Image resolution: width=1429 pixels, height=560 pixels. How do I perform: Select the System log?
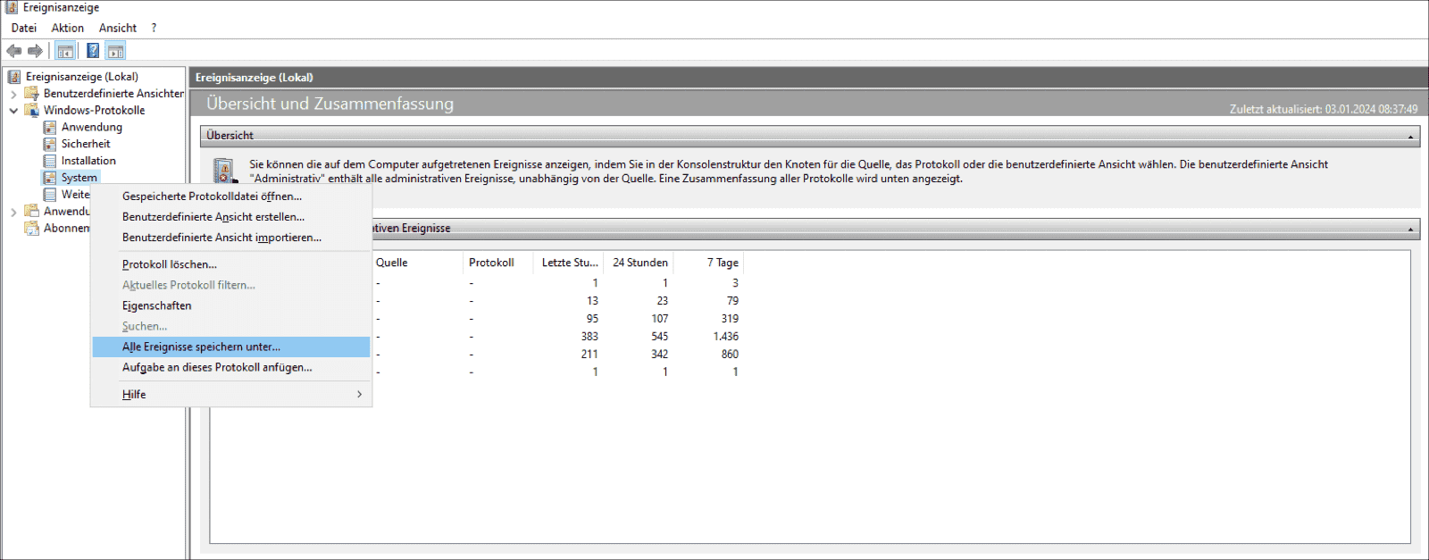79,179
